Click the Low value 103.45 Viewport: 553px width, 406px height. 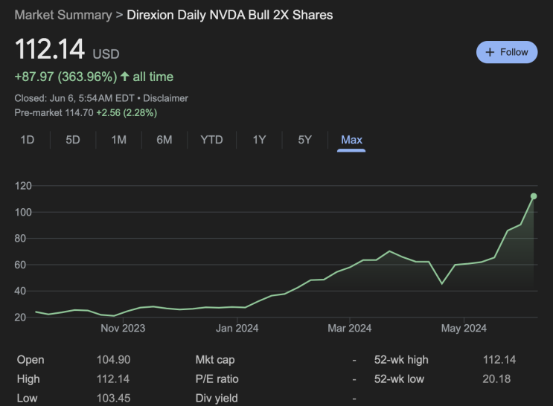tap(114, 399)
